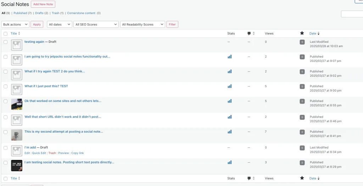This screenshot has height=186, width=363.
Task: Open thumbnail of 'I am testing social notes' post
Action: [17, 165]
